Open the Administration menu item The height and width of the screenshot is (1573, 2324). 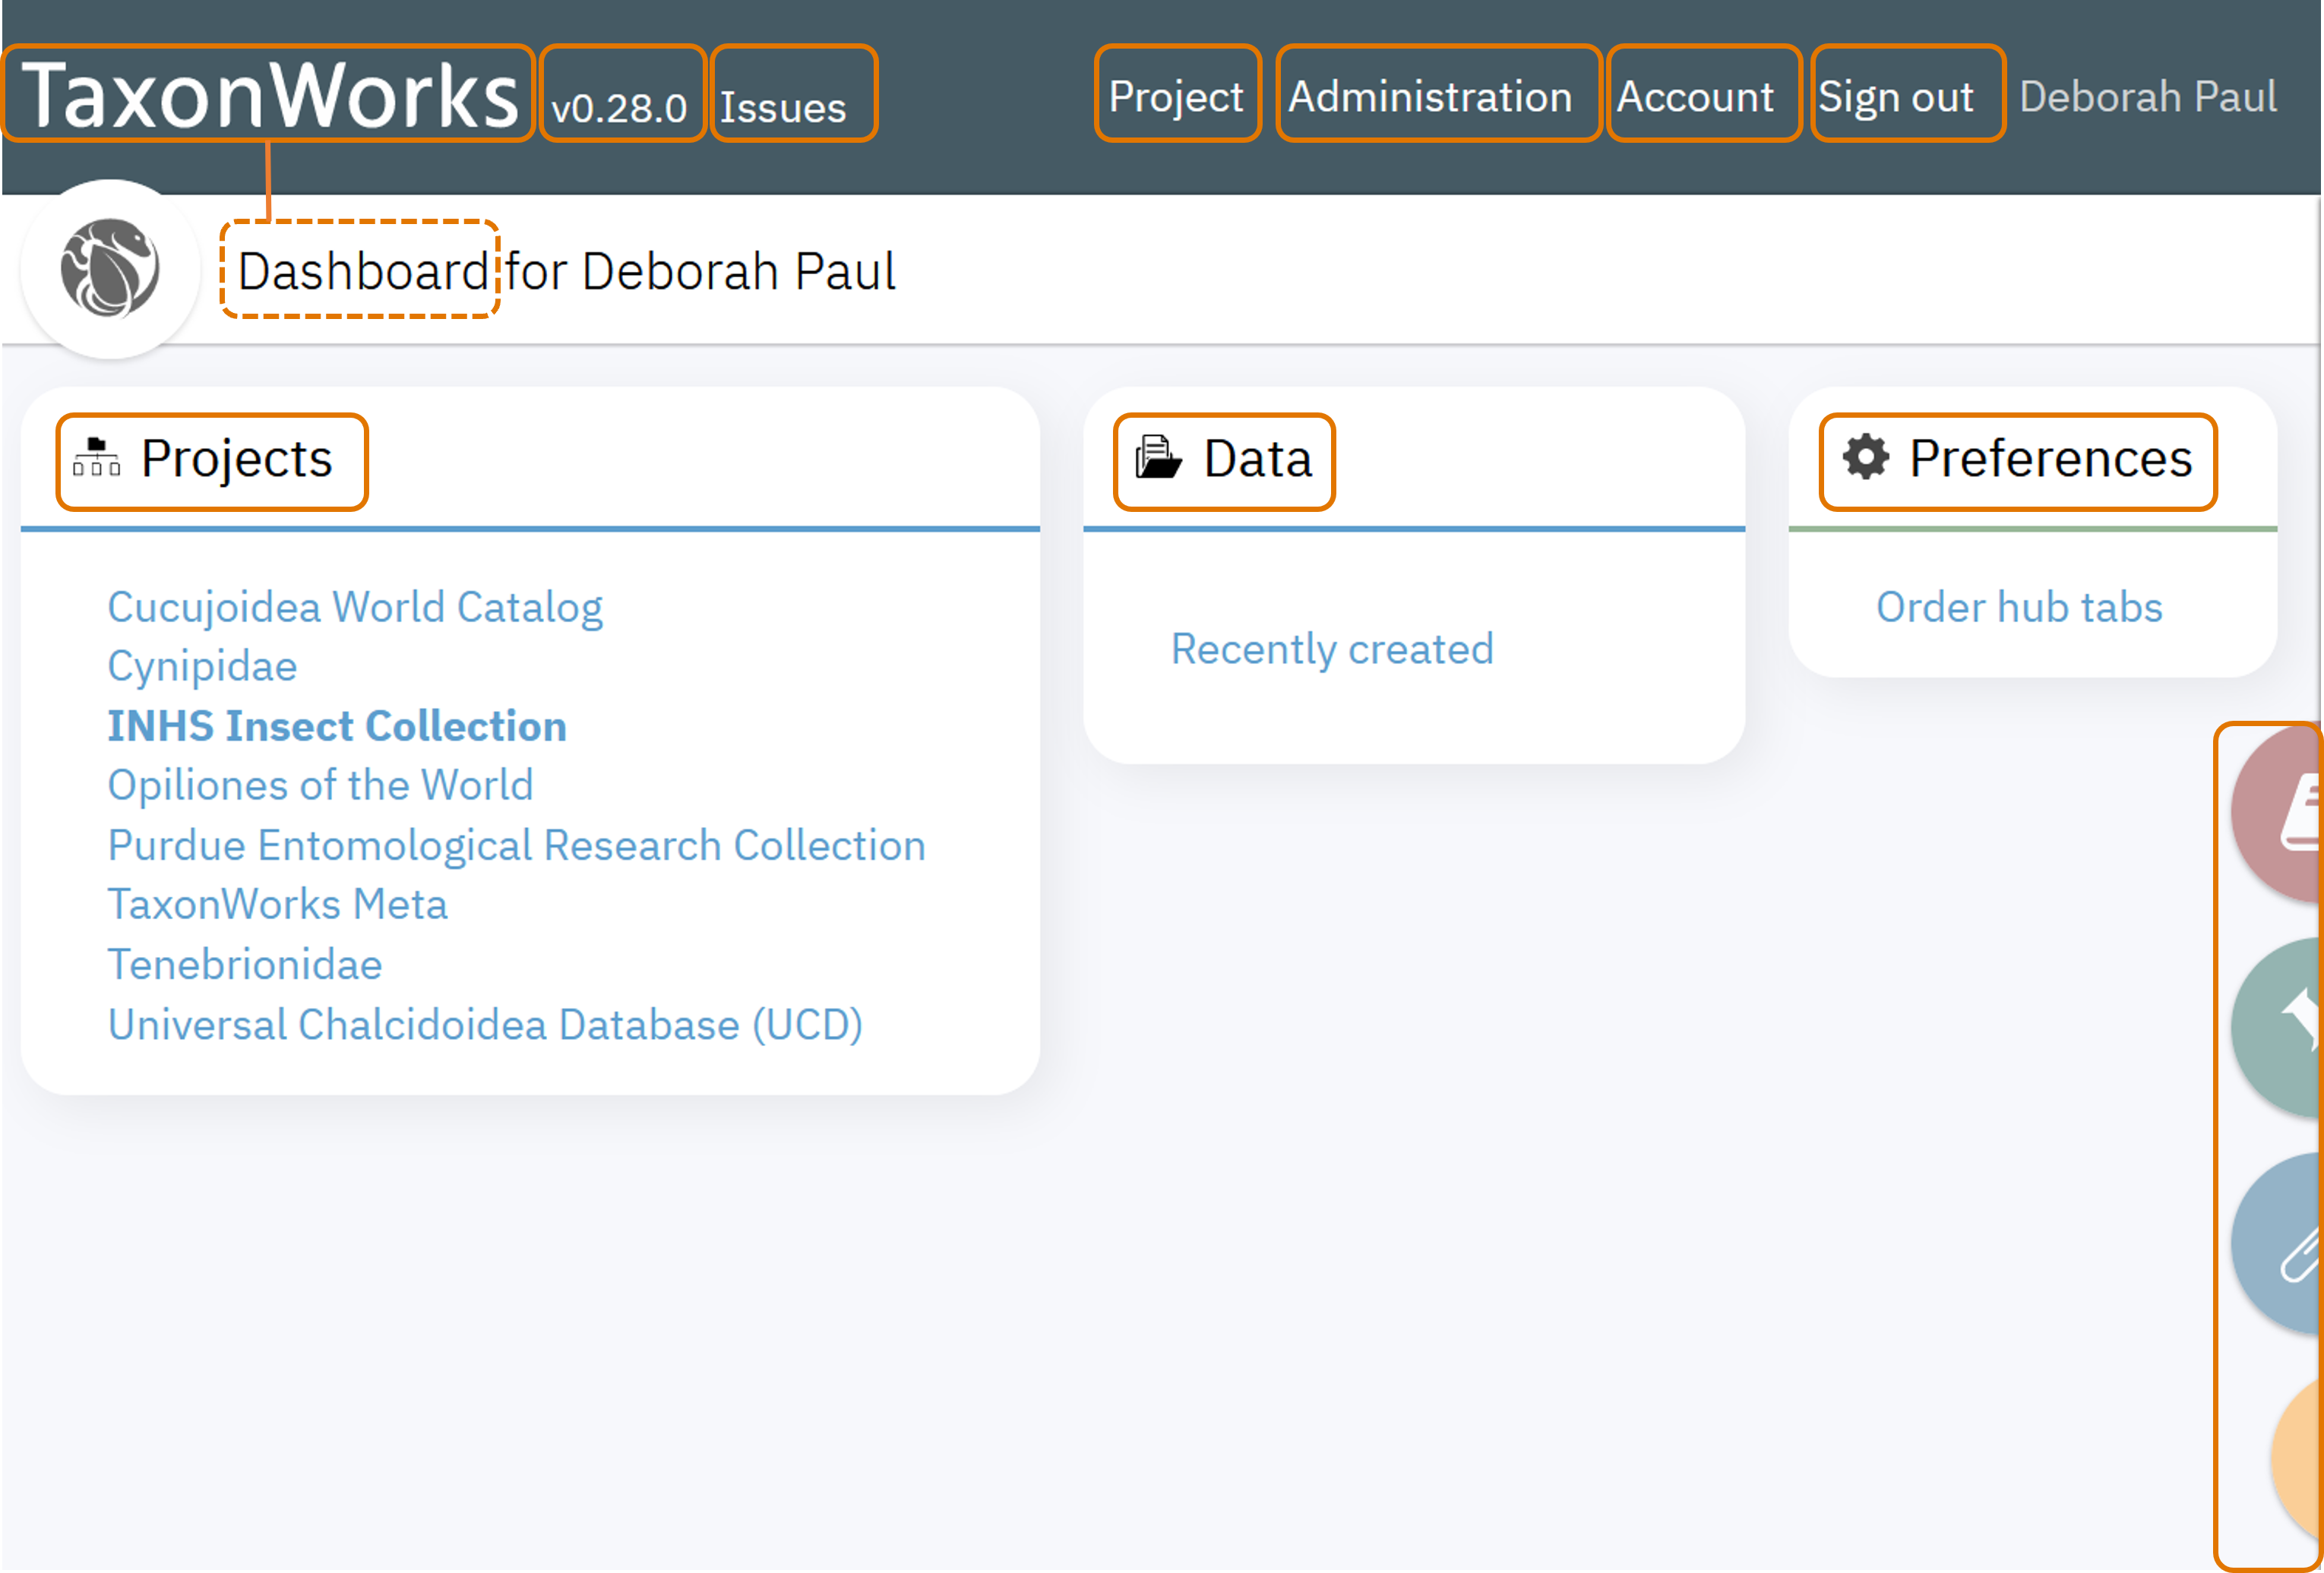point(1430,97)
